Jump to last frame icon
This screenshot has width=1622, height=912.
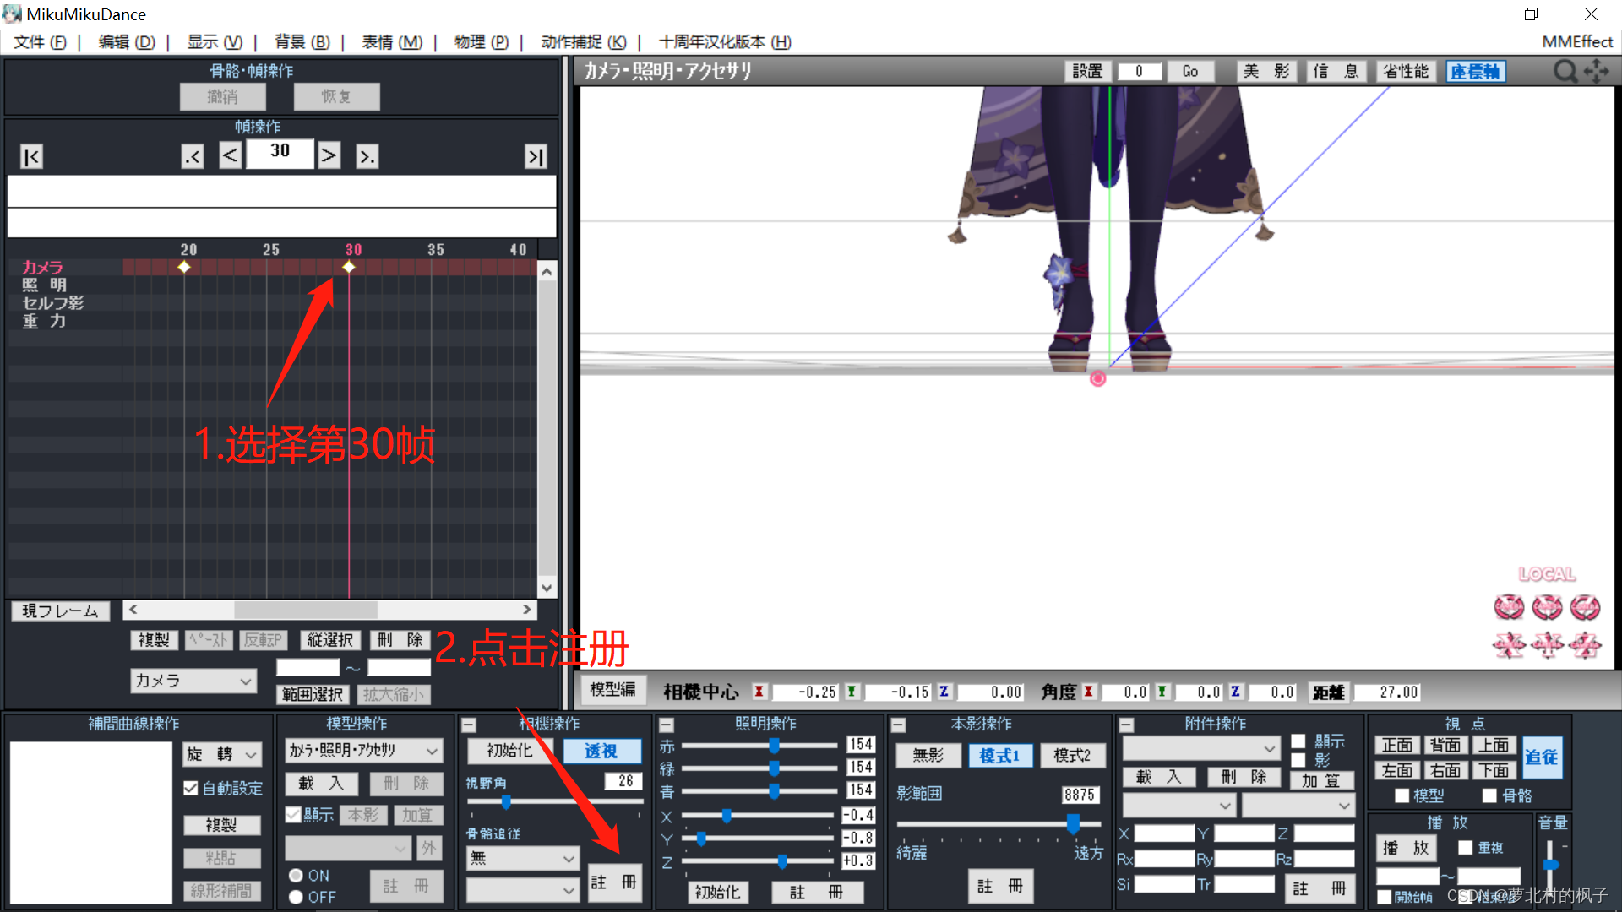(536, 157)
